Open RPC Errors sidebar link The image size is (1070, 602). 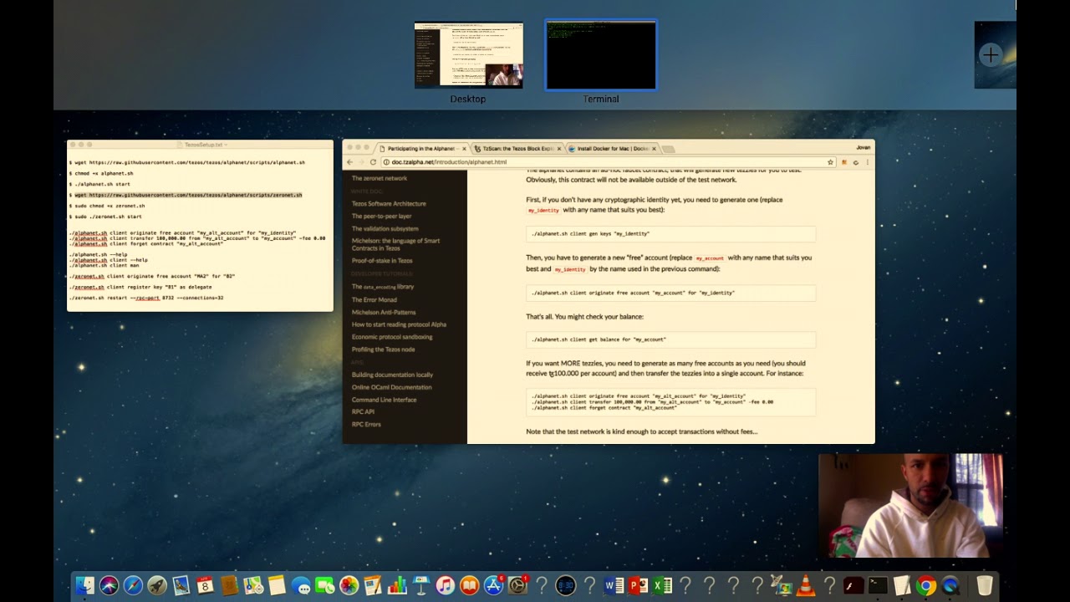tap(366, 425)
